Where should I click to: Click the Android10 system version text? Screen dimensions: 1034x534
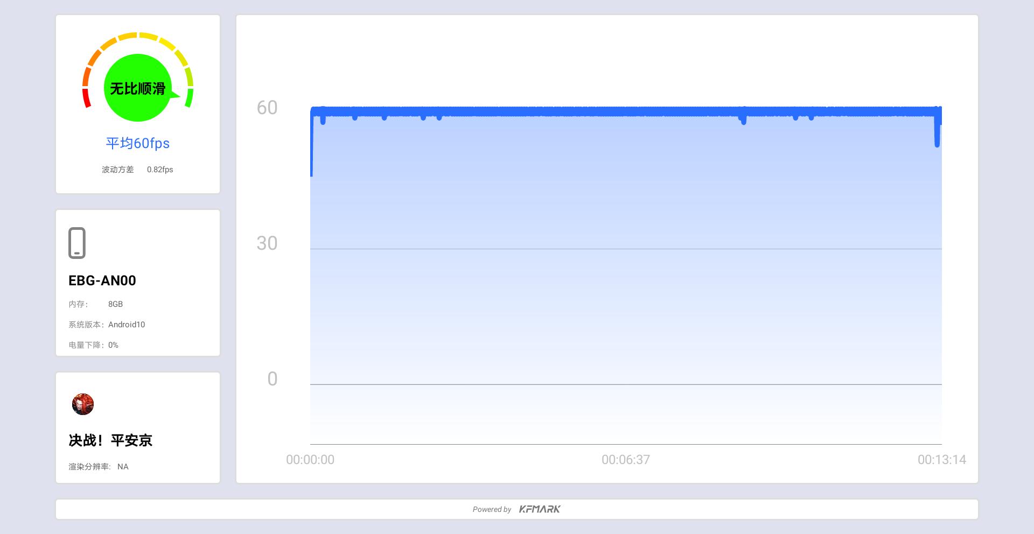[x=127, y=325]
